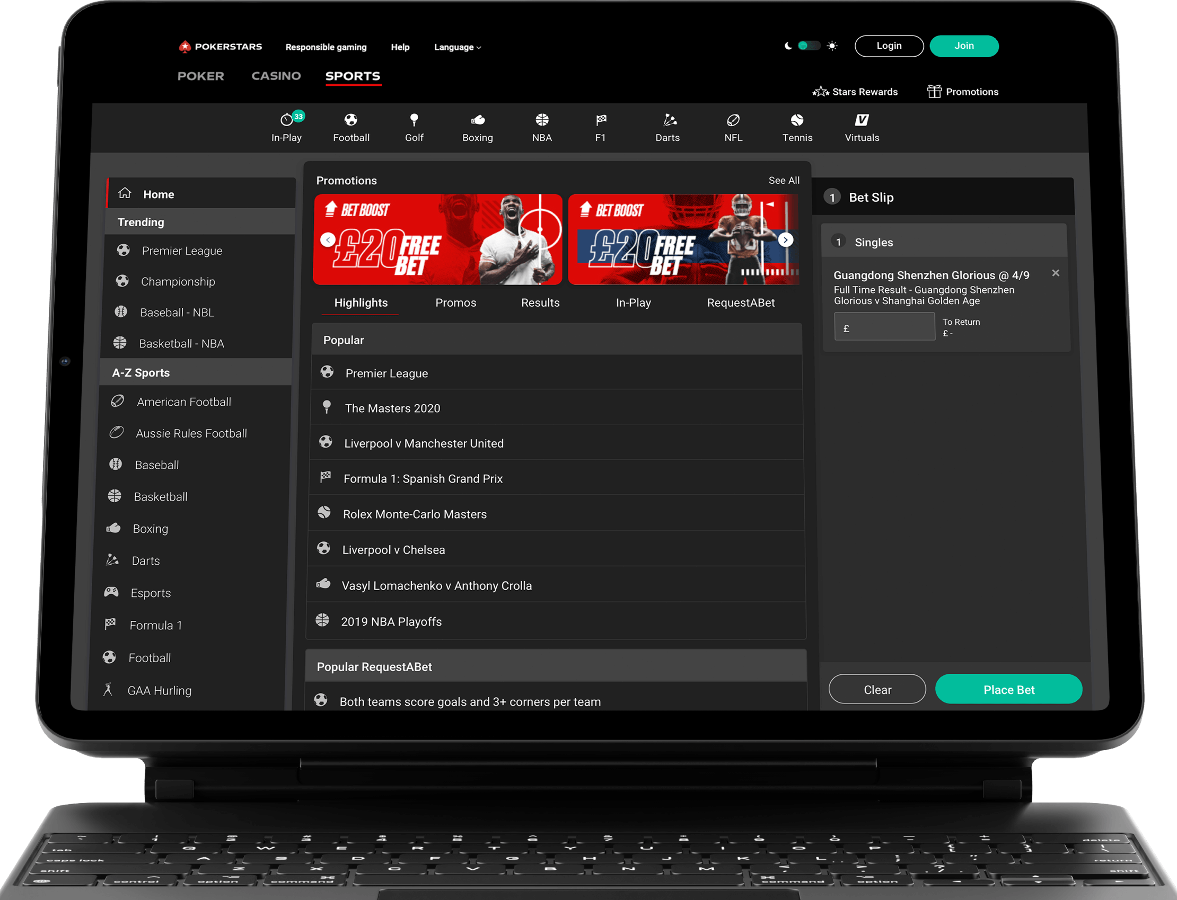Open See All promotions link
Image resolution: width=1177 pixels, height=900 pixels.
pos(784,181)
